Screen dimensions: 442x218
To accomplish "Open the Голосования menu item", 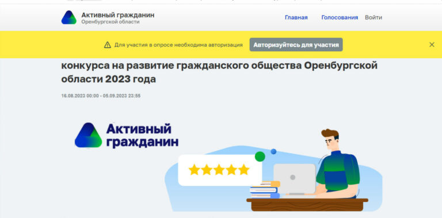I will 340,17.
